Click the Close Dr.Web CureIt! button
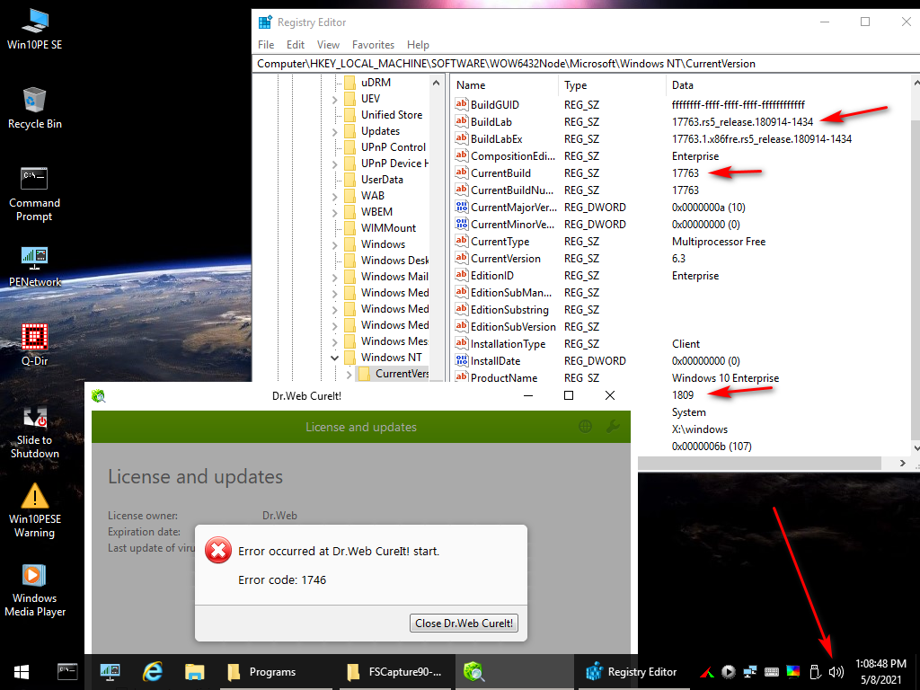920x690 pixels. pyautogui.click(x=464, y=624)
